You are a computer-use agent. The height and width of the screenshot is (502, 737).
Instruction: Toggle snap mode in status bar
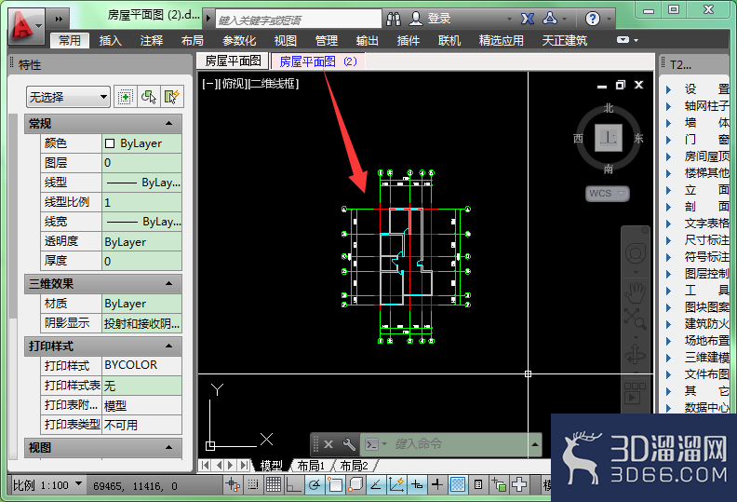253,484
